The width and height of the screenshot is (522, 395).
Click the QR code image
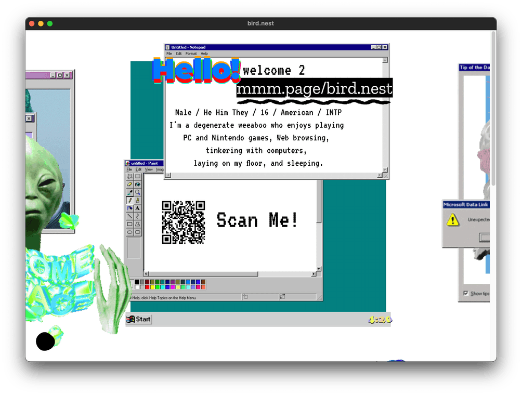tap(184, 222)
